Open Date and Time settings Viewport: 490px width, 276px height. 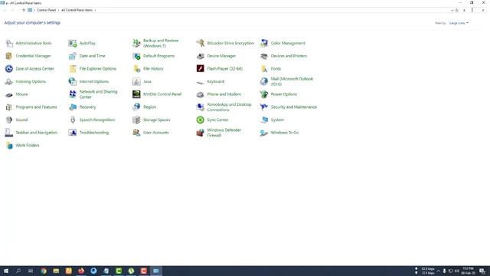[87, 56]
